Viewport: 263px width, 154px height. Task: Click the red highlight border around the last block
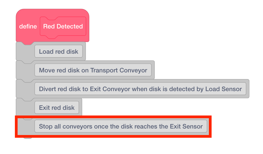pos(210,127)
